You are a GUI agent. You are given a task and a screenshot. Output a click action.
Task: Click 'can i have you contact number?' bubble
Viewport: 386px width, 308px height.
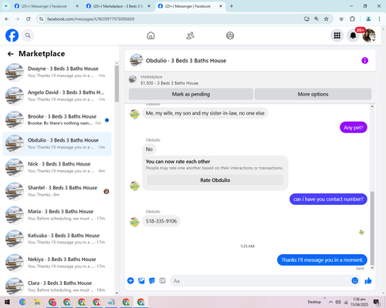pyautogui.click(x=328, y=199)
